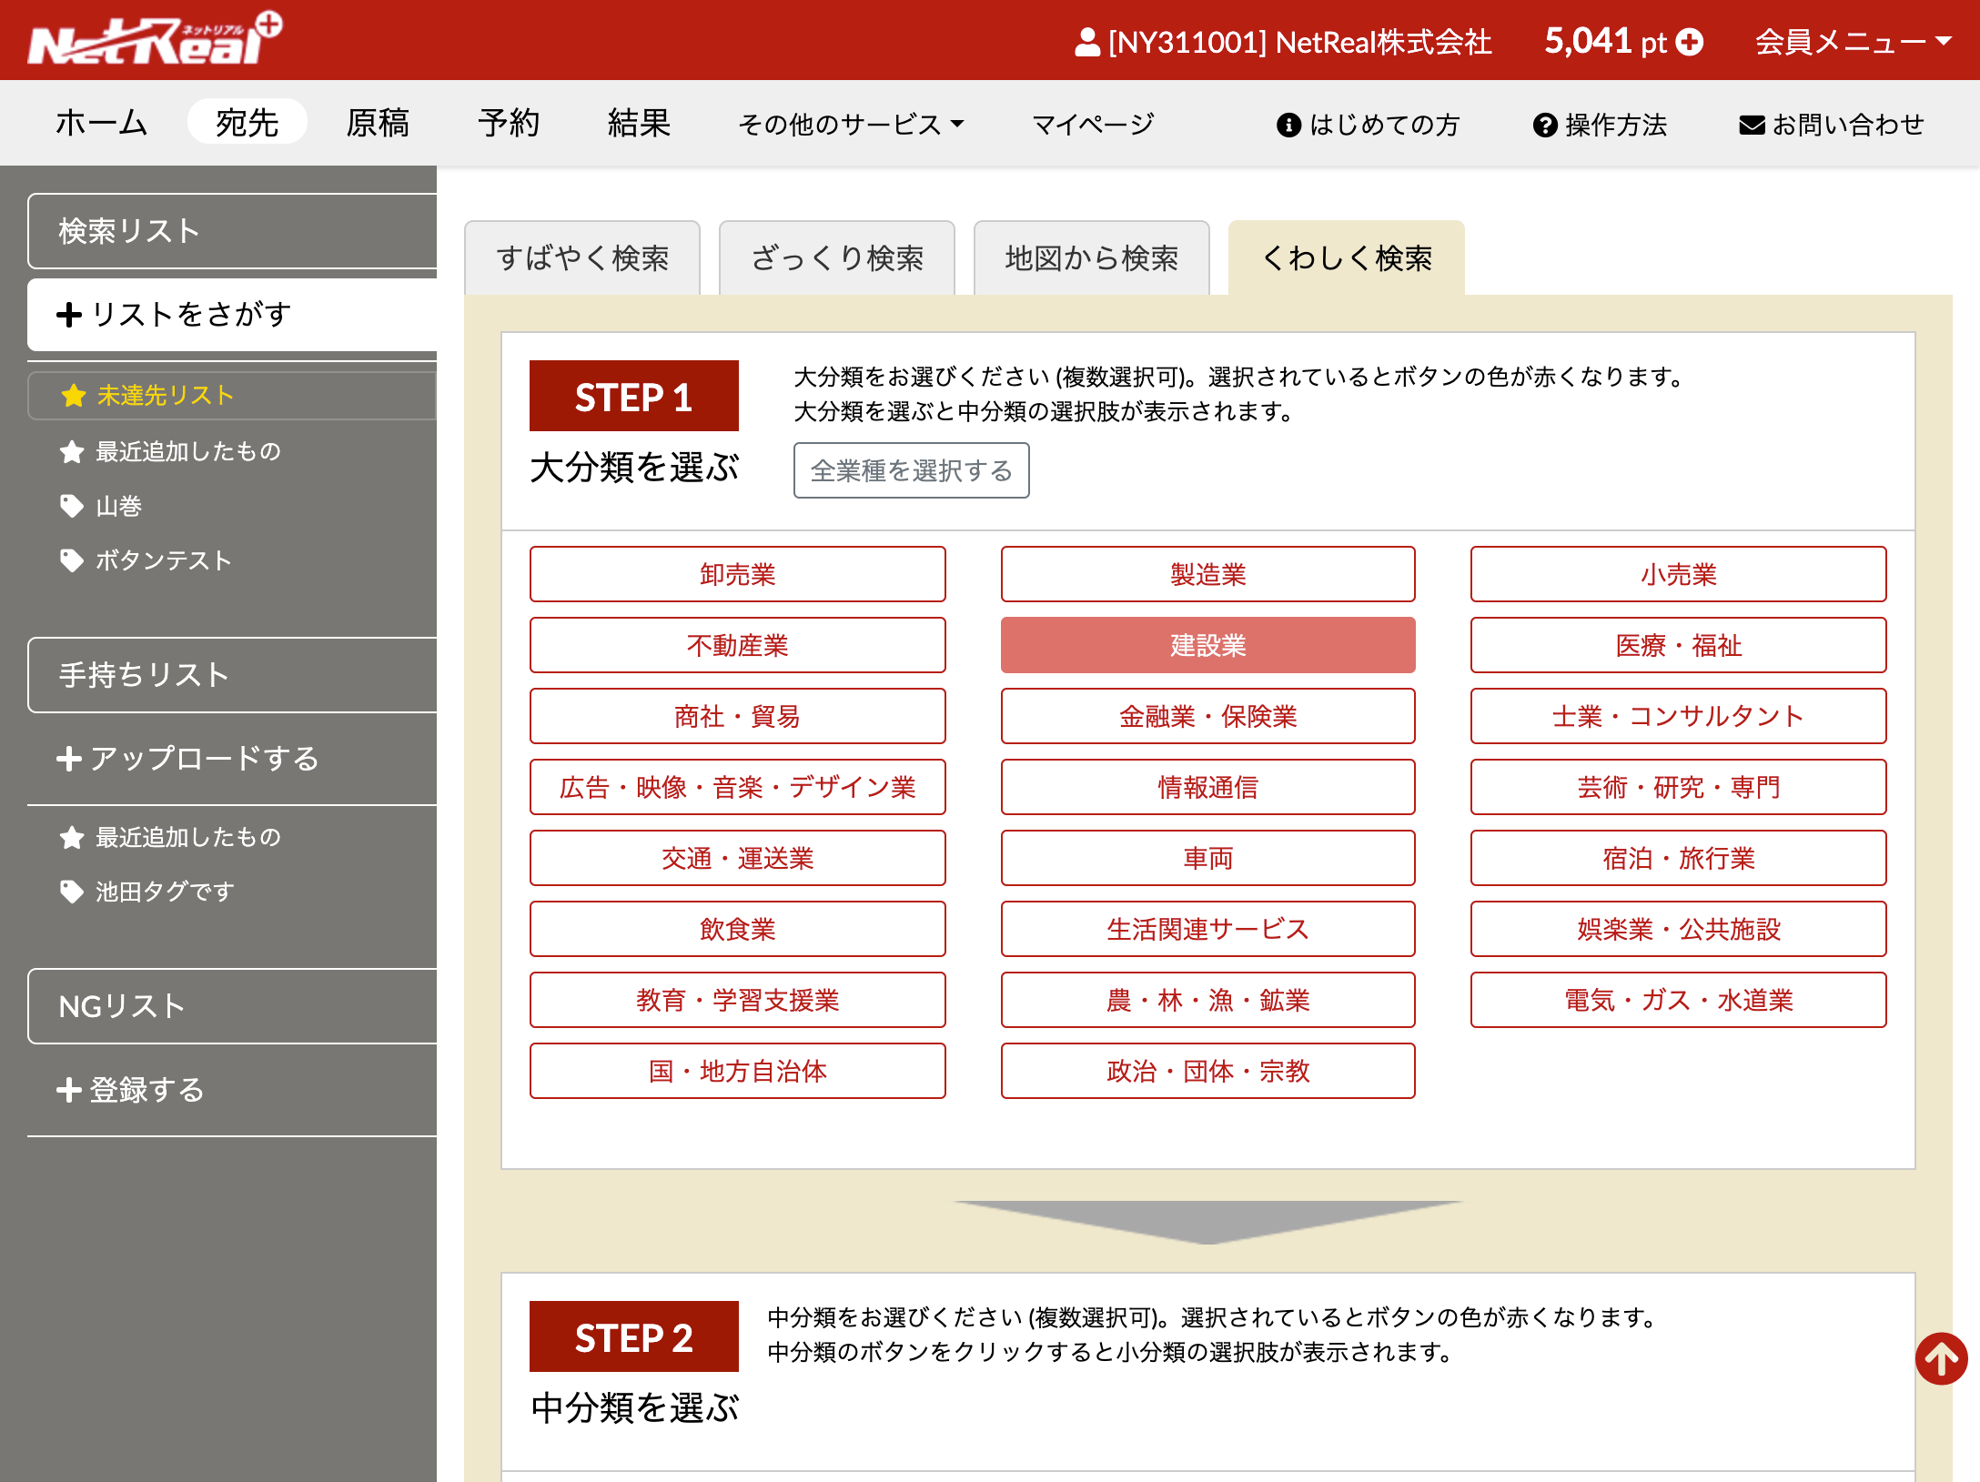This screenshot has width=1980, height=1482.
Task: Click the plus icon for アップロードする
Action: (69, 759)
